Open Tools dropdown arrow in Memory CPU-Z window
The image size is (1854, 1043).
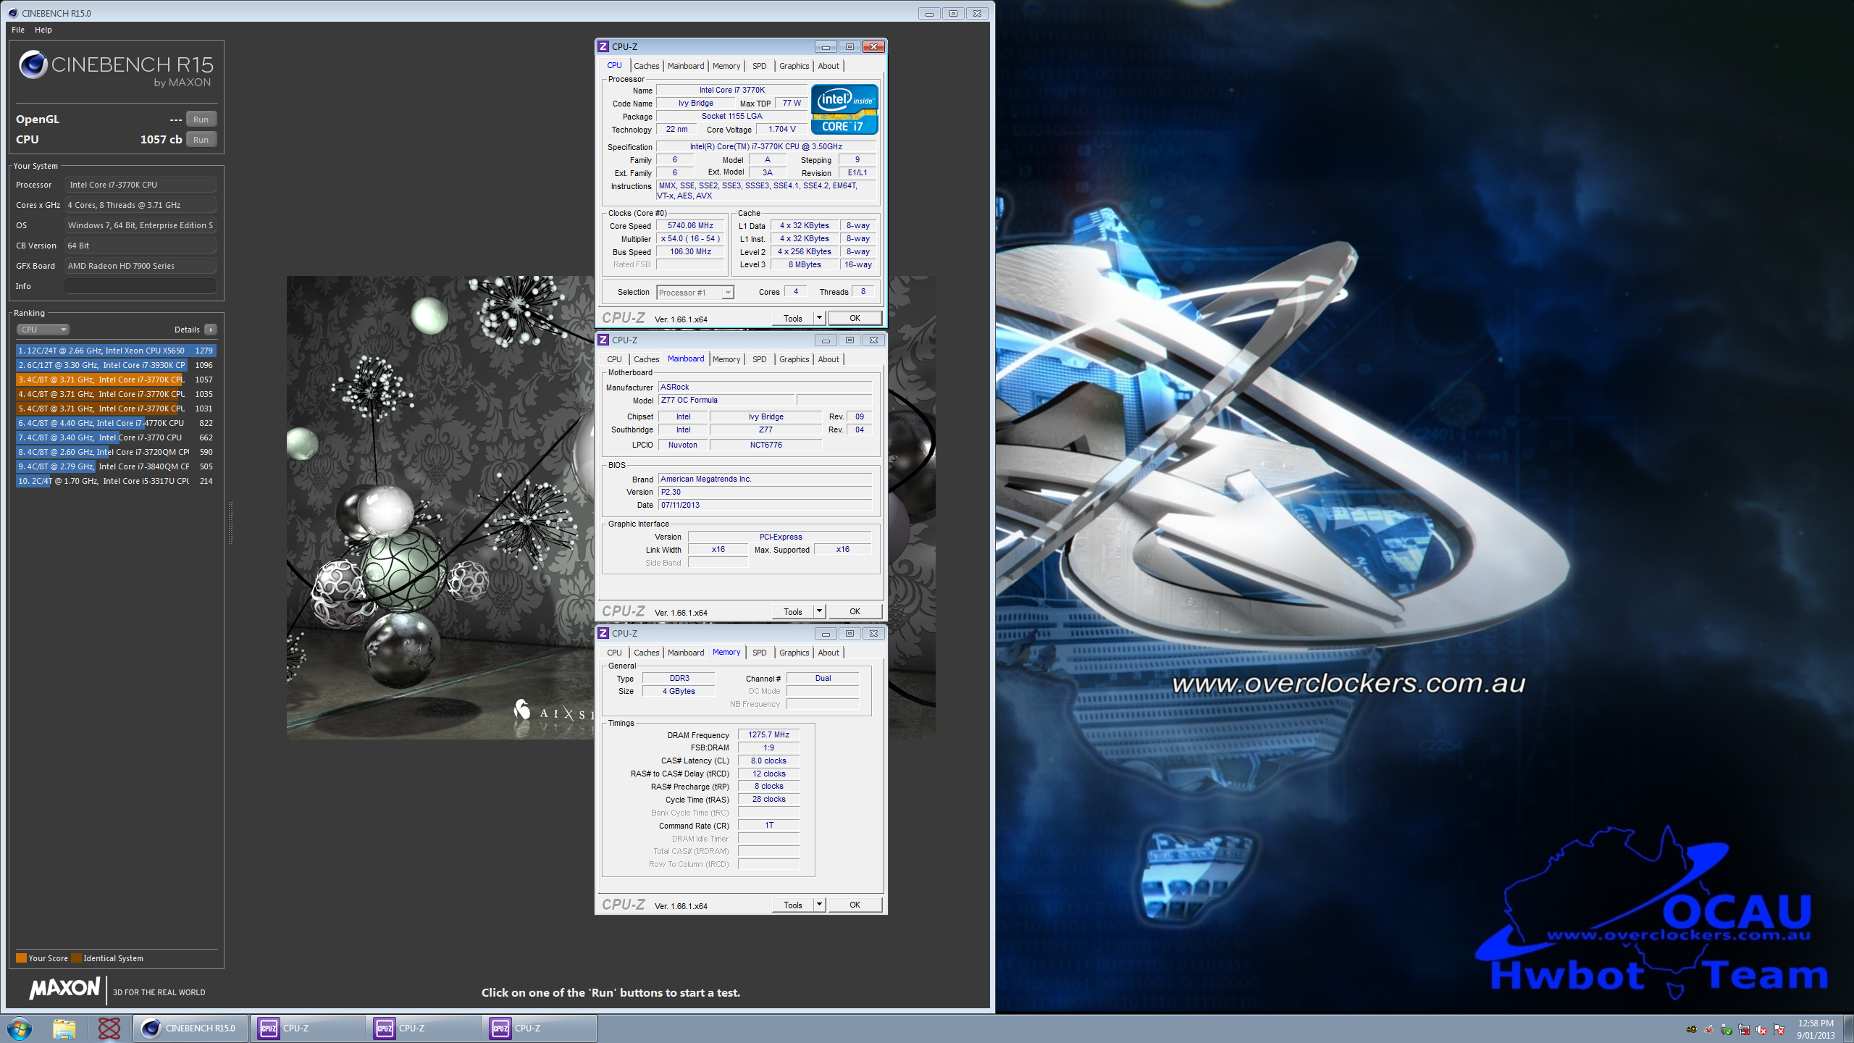coord(819,905)
